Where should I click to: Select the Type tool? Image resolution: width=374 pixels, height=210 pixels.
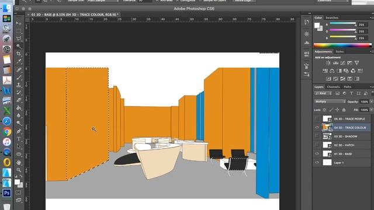click(19, 139)
